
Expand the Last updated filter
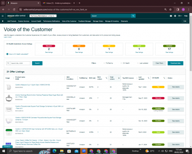tap(143, 63)
